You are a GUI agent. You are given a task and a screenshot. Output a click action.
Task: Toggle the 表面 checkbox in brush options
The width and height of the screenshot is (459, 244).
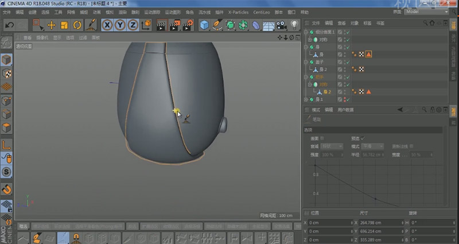pyautogui.click(x=322, y=138)
